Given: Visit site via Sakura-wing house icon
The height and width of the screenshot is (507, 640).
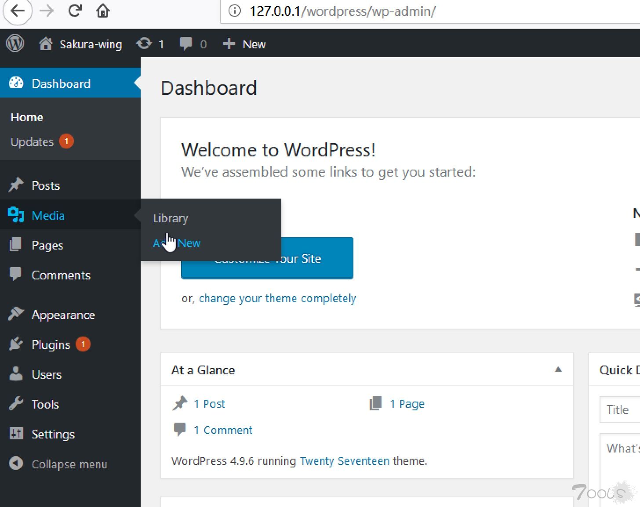Looking at the screenshot, I should coord(46,43).
